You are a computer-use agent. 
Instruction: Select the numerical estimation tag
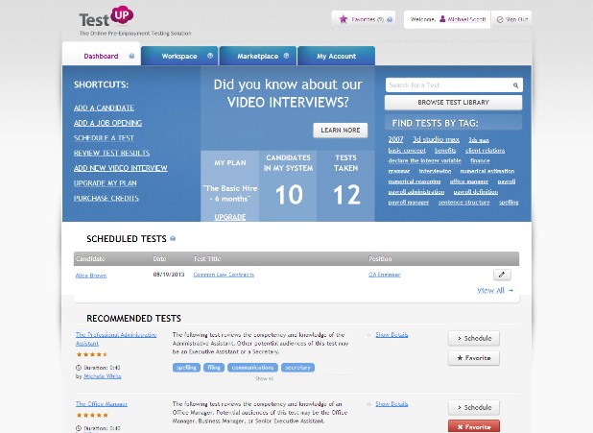click(487, 171)
